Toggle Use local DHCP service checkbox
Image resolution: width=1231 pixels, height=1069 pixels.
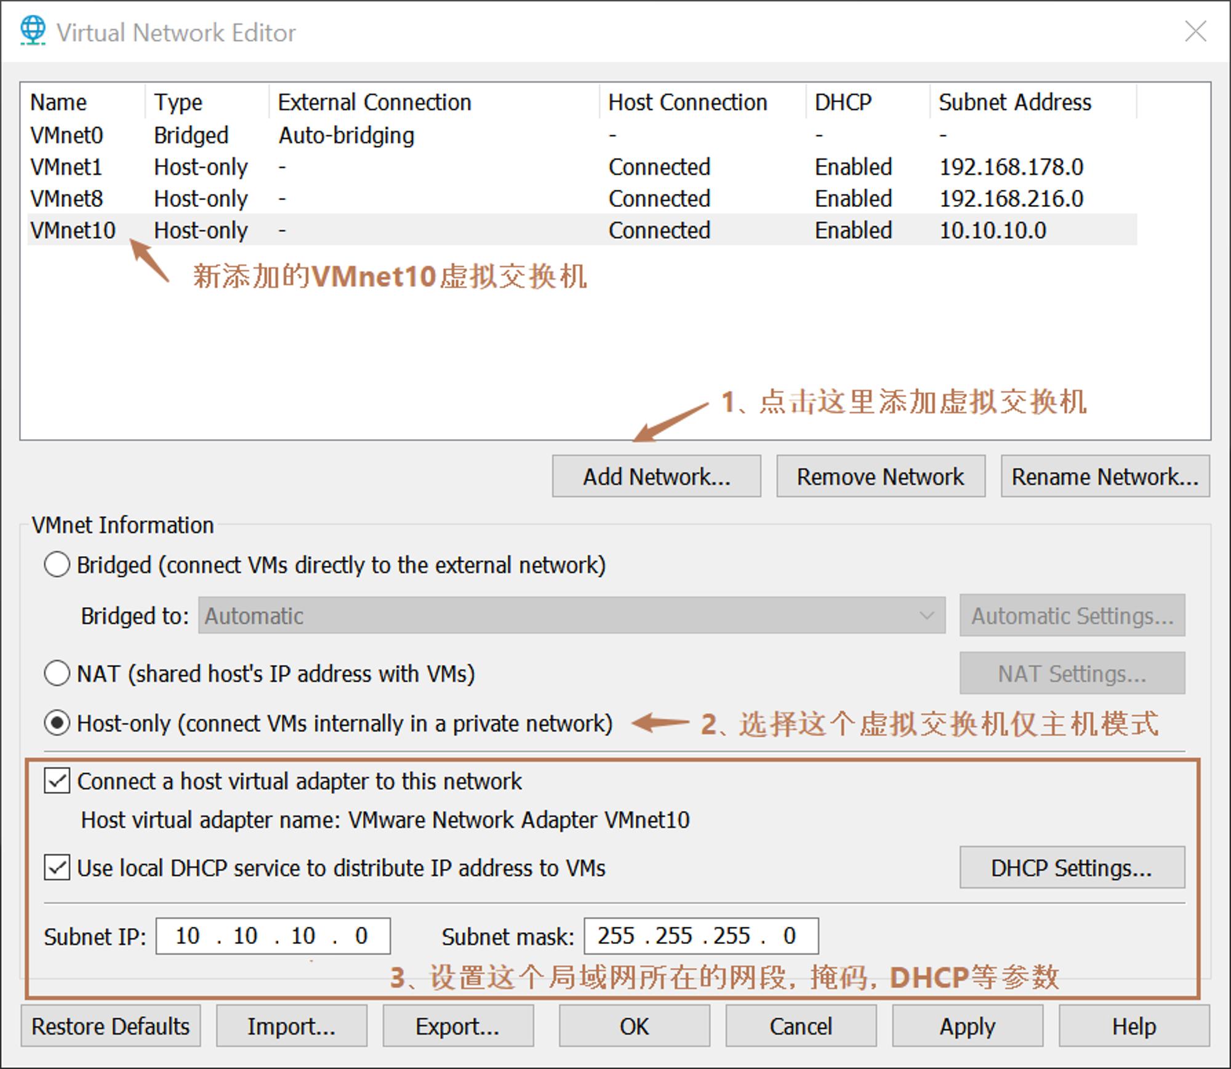click(57, 868)
